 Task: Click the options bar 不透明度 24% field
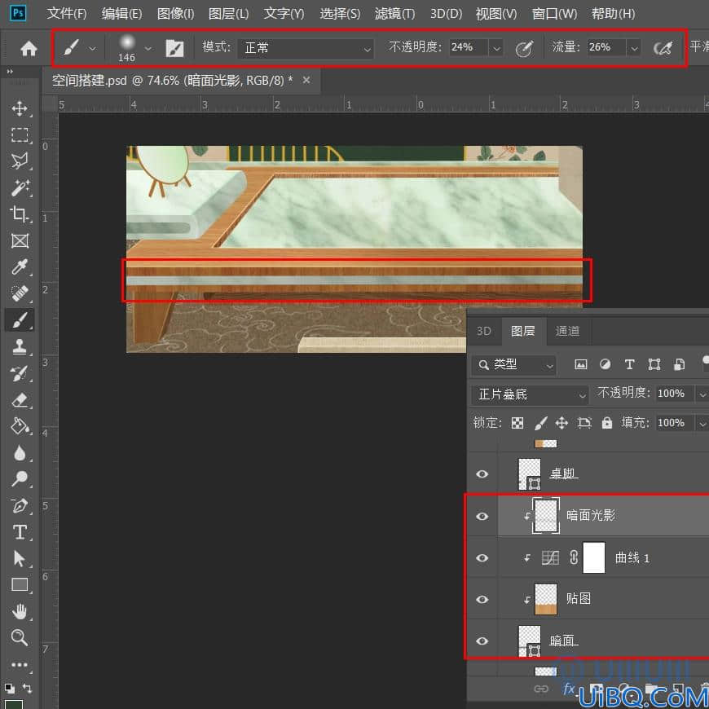coord(468,47)
